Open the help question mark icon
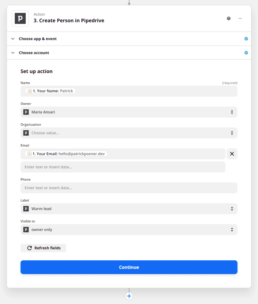This screenshot has height=304, width=258. pyautogui.click(x=229, y=18)
